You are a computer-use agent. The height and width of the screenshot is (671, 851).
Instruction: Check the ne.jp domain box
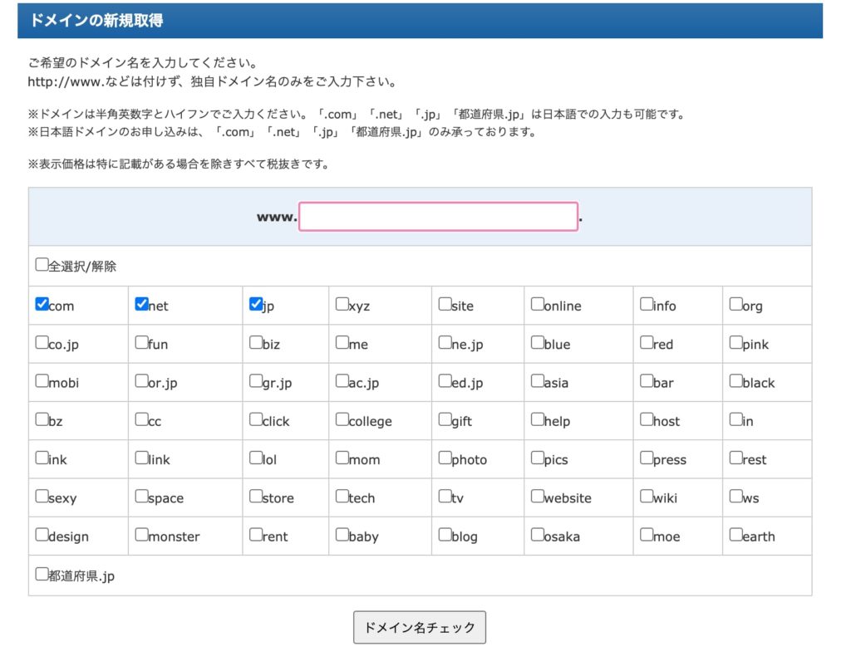pyautogui.click(x=445, y=342)
